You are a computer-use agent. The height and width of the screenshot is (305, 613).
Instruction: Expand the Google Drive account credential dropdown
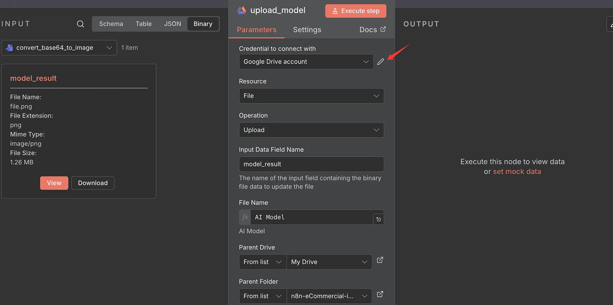coord(306,62)
